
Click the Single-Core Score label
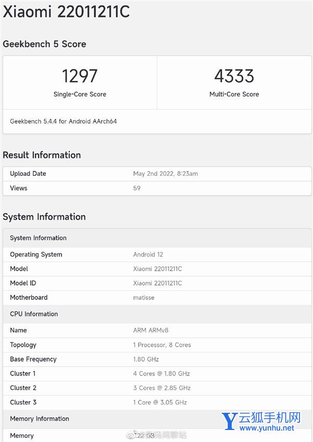[x=80, y=94]
